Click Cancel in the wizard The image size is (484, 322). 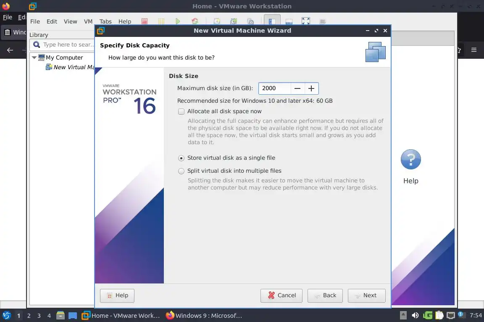click(281, 296)
